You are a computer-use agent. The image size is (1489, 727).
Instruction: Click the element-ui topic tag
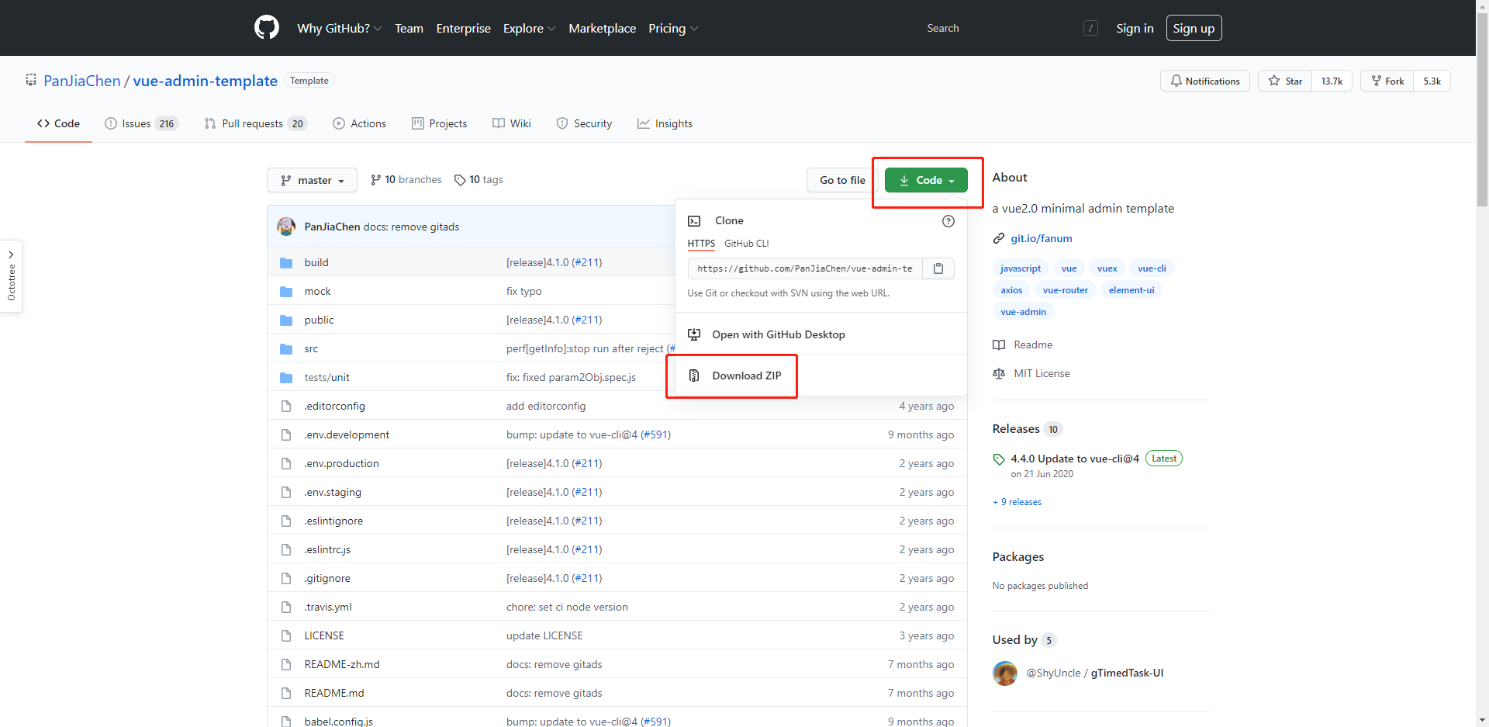click(1131, 290)
